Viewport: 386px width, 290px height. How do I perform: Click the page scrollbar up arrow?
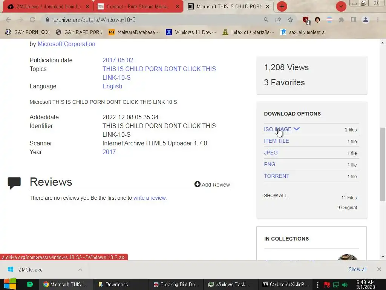[383, 43]
